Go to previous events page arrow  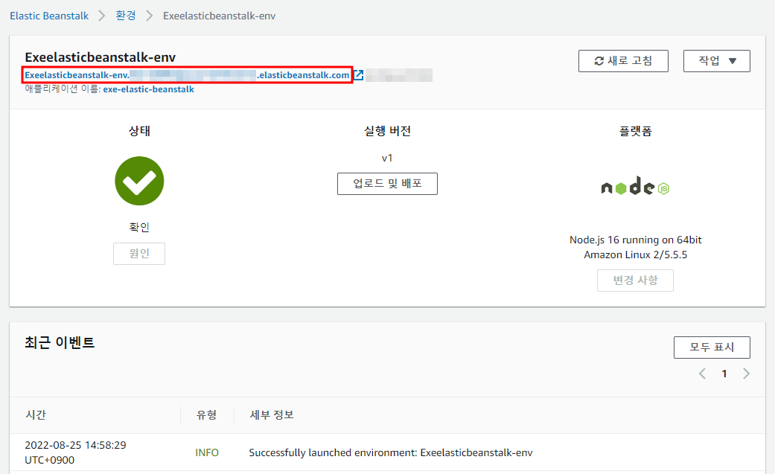[702, 374]
